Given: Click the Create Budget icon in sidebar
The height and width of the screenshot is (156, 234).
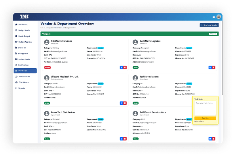Looking at the screenshot, I should pos(16,36).
